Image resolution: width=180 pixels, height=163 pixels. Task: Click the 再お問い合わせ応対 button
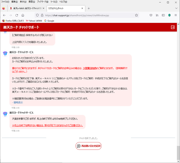(x=88, y=146)
